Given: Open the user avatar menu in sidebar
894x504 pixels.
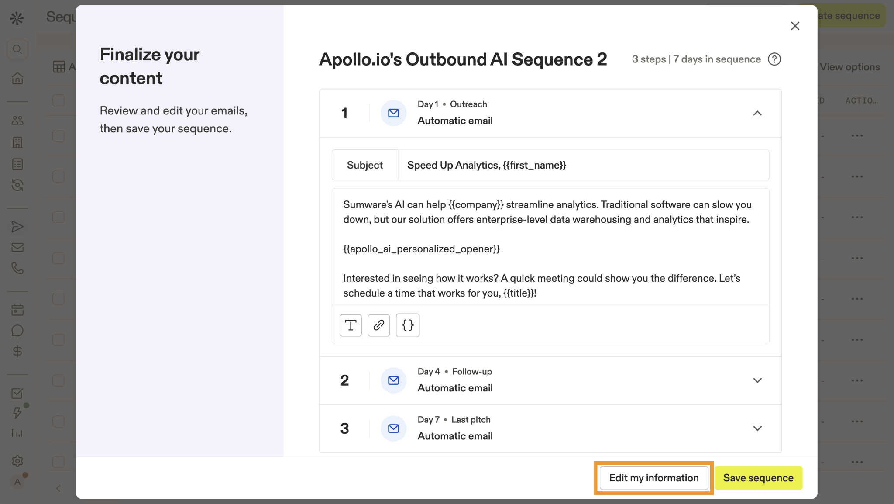Looking at the screenshot, I should [17, 482].
